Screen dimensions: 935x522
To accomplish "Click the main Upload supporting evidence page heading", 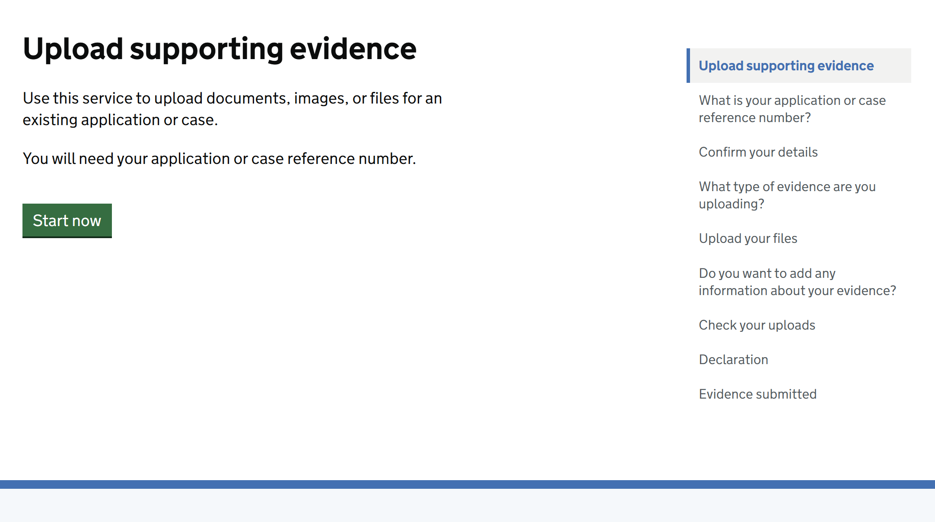I will pyautogui.click(x=219, y=49).
